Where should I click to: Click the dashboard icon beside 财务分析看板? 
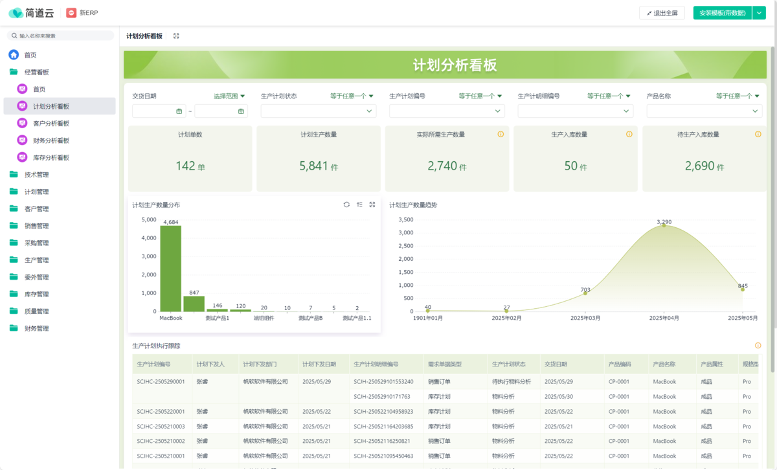pyautogui.click(x=22, y=140)
